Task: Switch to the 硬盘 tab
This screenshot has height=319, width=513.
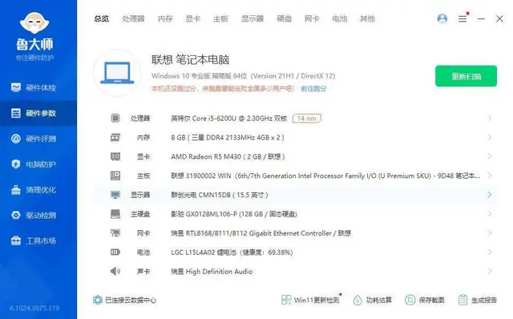Action: click(285, 18)
